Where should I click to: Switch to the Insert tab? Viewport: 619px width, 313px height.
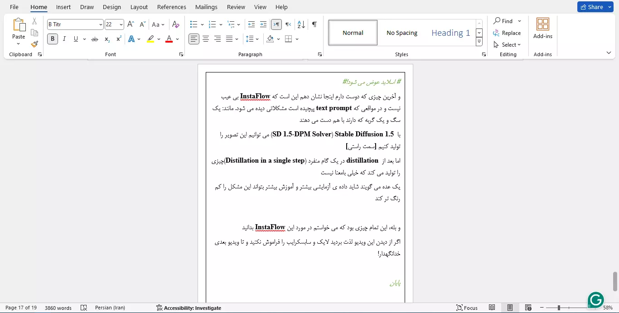(63, 7)
